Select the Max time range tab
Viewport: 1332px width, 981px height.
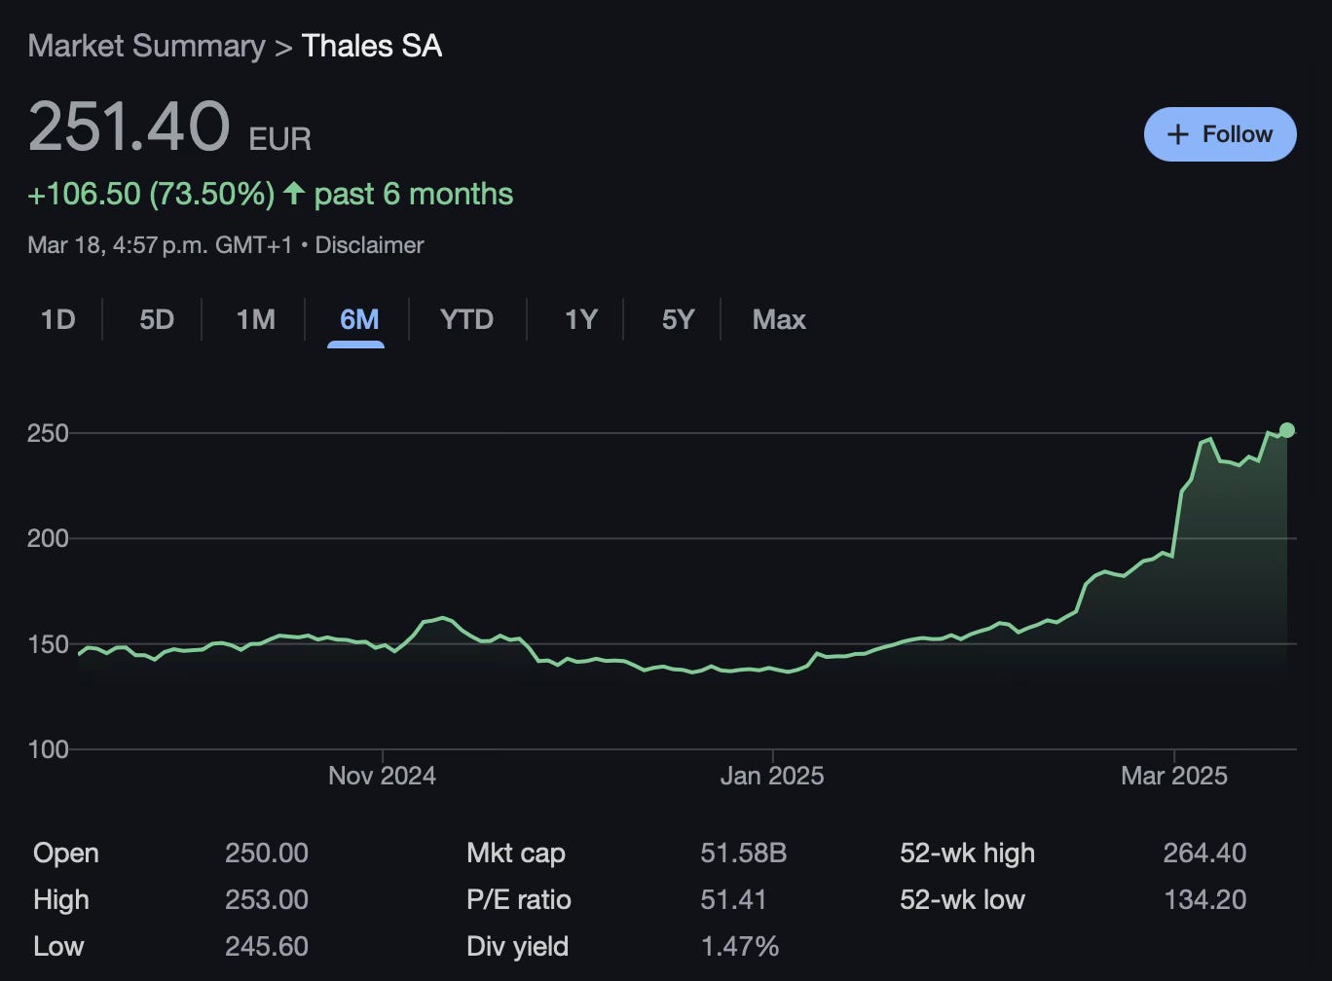tap(779, 319)
